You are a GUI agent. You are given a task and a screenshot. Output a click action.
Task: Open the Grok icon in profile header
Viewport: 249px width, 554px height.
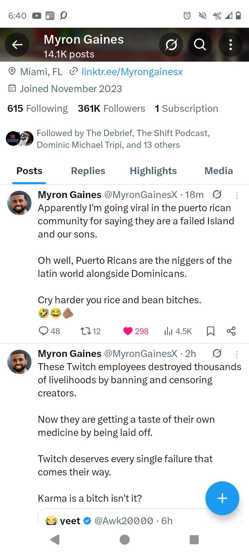tap(171, 45)
